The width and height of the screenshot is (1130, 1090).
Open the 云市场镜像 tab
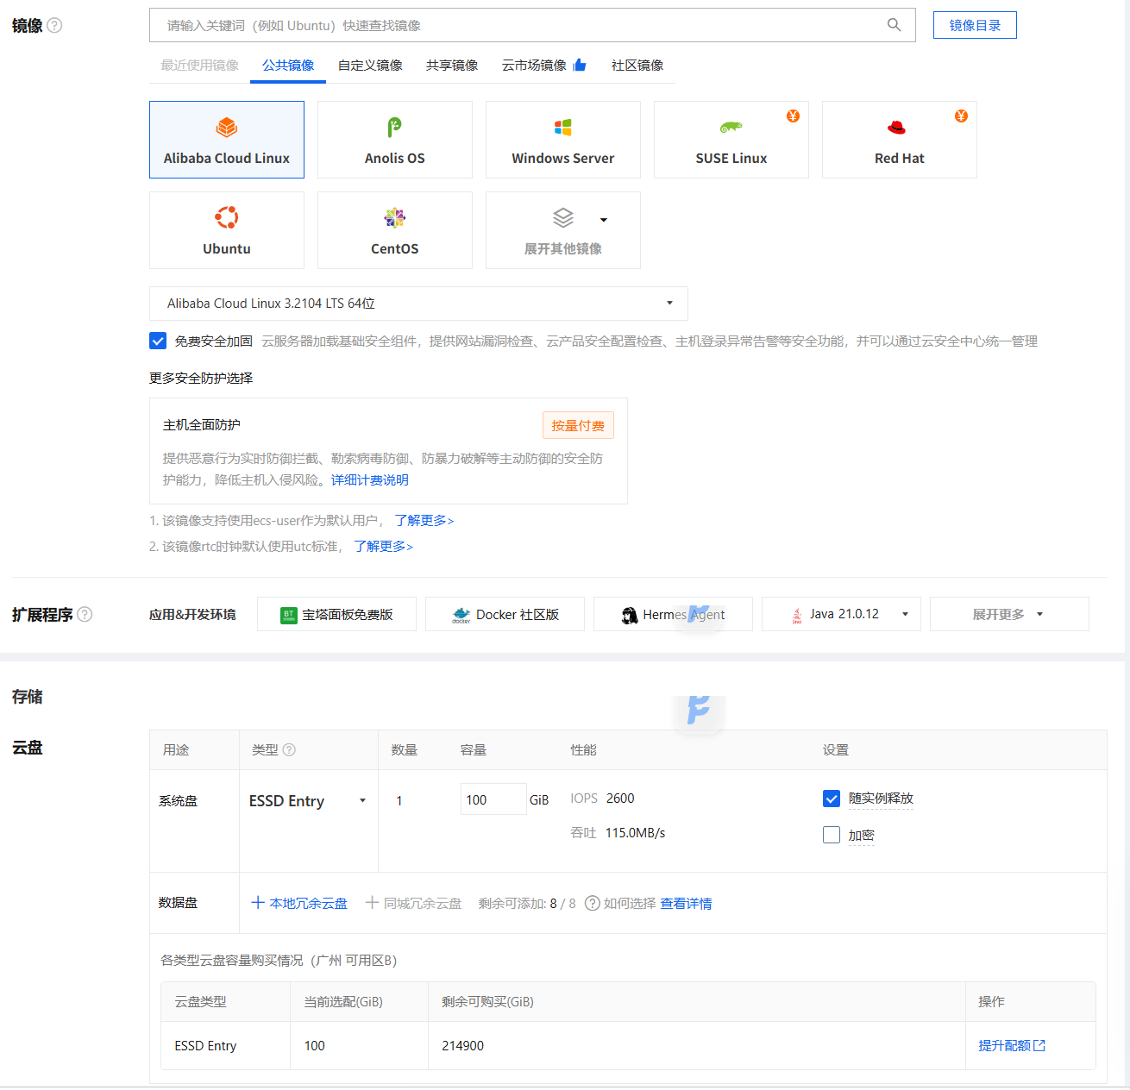[543, 66]
